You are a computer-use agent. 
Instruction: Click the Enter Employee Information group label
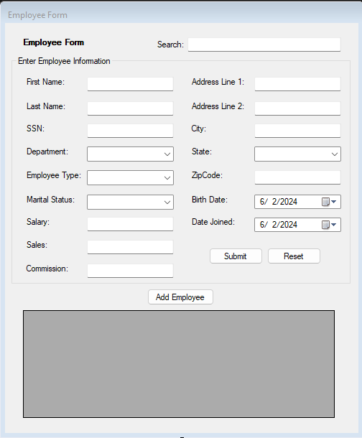pos(64,61)
